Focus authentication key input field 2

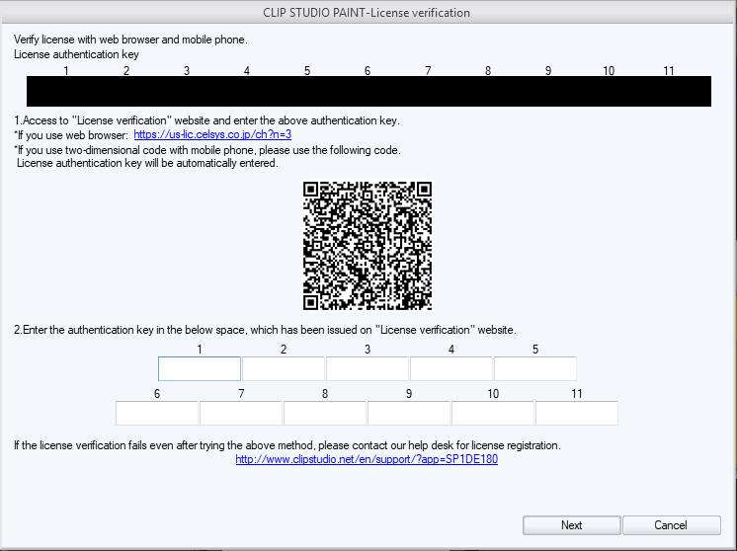pos(284,368)
